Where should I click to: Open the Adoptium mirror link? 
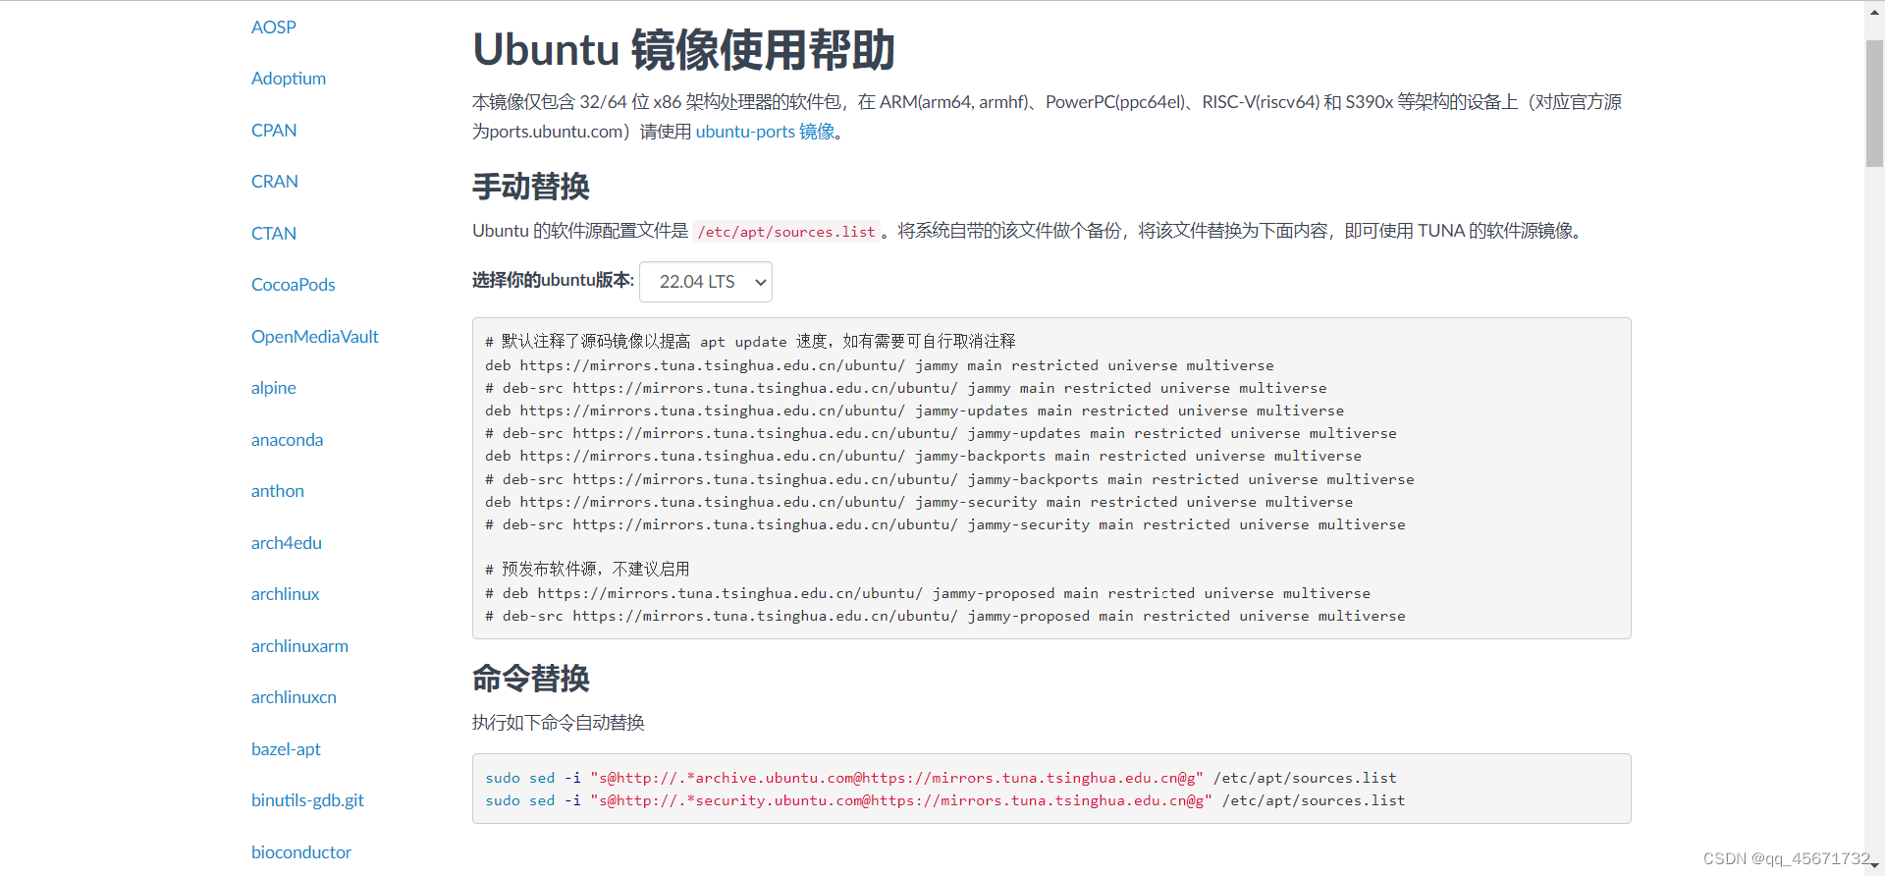pos(289,79)
